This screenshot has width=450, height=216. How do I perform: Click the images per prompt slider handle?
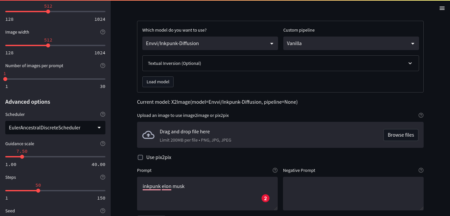[x=5, y=79]
